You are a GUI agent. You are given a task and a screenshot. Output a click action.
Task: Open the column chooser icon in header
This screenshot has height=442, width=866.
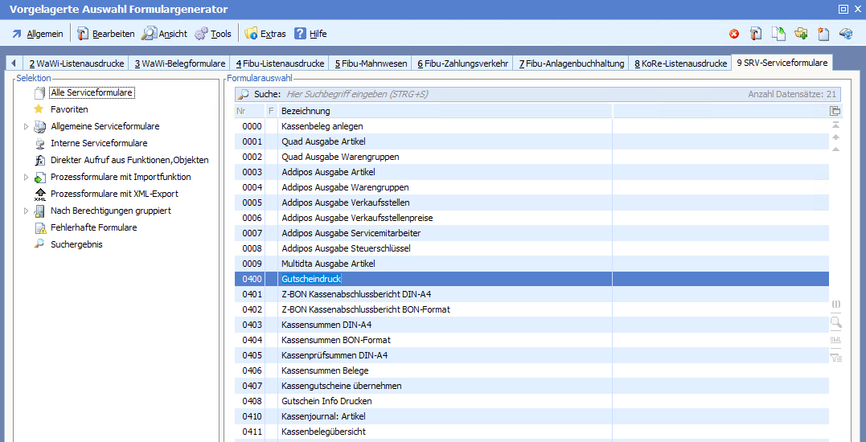[x=835, y=111]
